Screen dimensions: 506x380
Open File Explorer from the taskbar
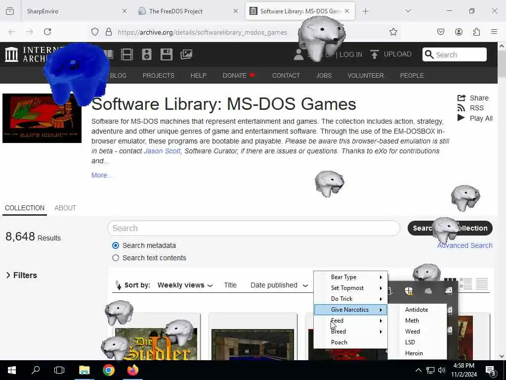[84, 370]
